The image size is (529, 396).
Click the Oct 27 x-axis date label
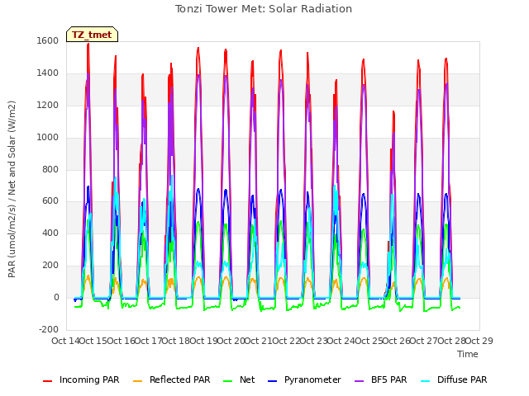pyautogui.click(x=424, y=341)
